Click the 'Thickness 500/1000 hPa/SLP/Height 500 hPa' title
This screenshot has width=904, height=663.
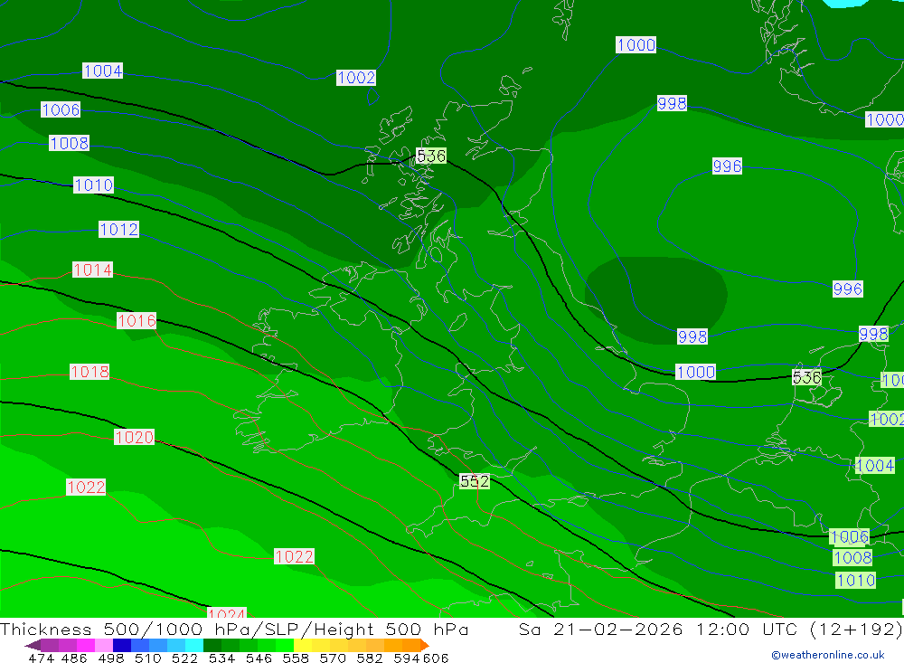click(x=234, y=629)
